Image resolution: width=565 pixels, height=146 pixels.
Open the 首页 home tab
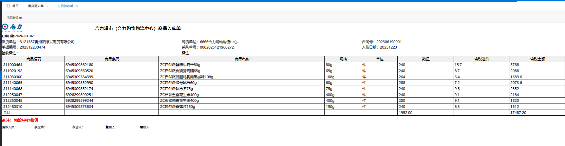(x=15, y=6)
